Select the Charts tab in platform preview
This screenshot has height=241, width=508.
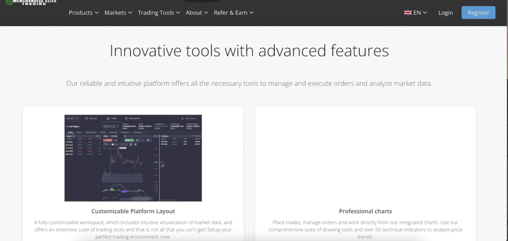point(79,132)
